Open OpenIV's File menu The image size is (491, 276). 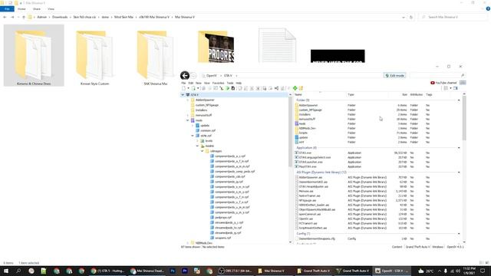[184, 83]
